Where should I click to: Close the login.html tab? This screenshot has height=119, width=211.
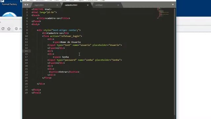[x=57, y=5]
